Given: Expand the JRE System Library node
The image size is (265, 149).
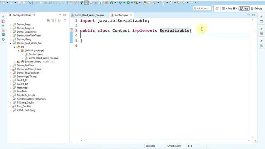Looking at the screenshot, I should 14,62.
